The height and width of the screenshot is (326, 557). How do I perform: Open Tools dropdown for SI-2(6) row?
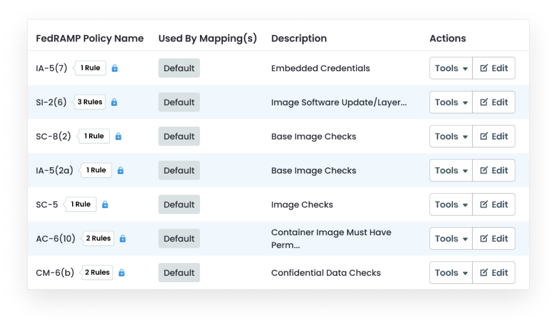(451, 102)
